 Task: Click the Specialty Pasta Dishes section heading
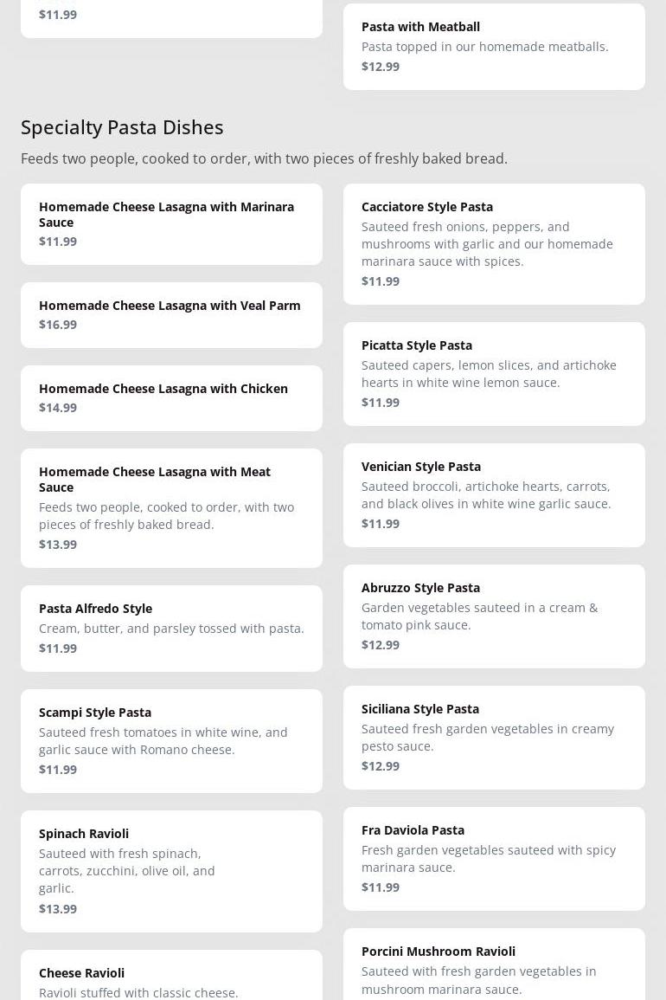[x=122, y=126]
